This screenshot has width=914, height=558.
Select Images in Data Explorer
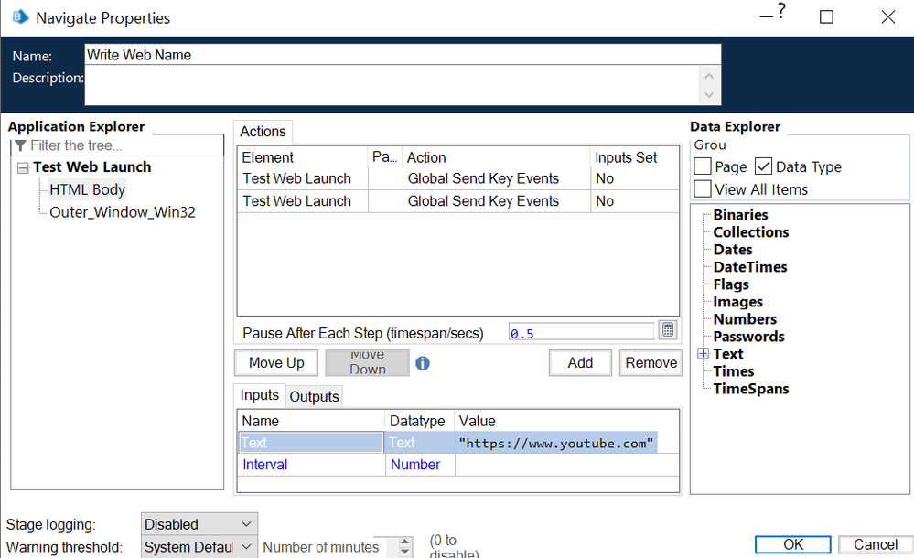tap(737, 302)
